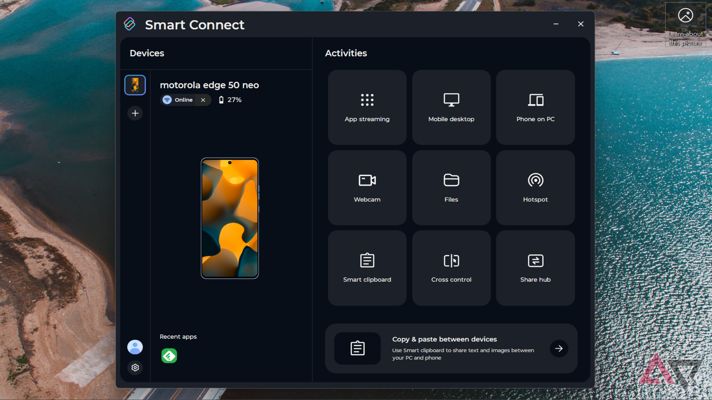Start Phone on PC activity
This screenshot has width=712, height=400.
(535, 107)
